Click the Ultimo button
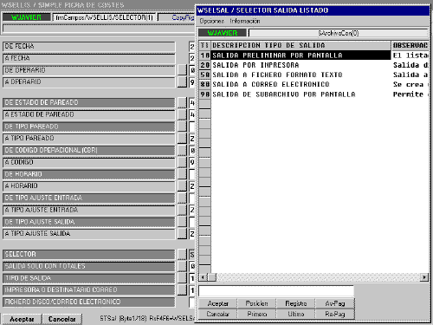This screenshot has width=433, height=325. pos(295,314)
